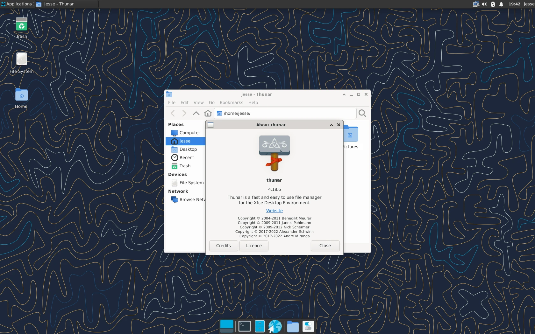Open Trash icon on the desktop

pyautogui.click(x=22, y=25)
